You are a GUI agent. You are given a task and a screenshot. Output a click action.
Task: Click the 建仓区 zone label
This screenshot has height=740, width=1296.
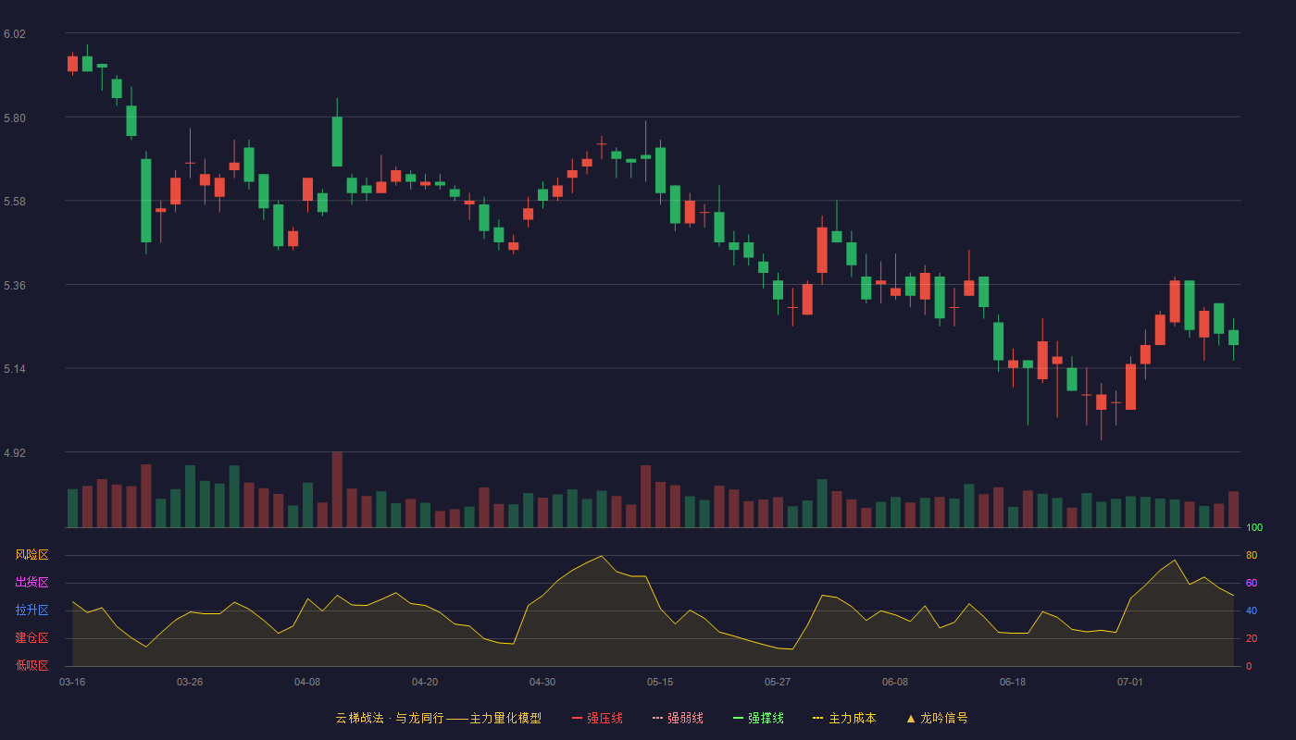click(31, 638)
